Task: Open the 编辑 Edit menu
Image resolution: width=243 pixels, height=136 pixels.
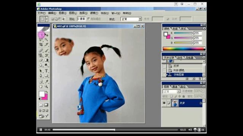Action: pyautogui.click(x=52, y=13)
